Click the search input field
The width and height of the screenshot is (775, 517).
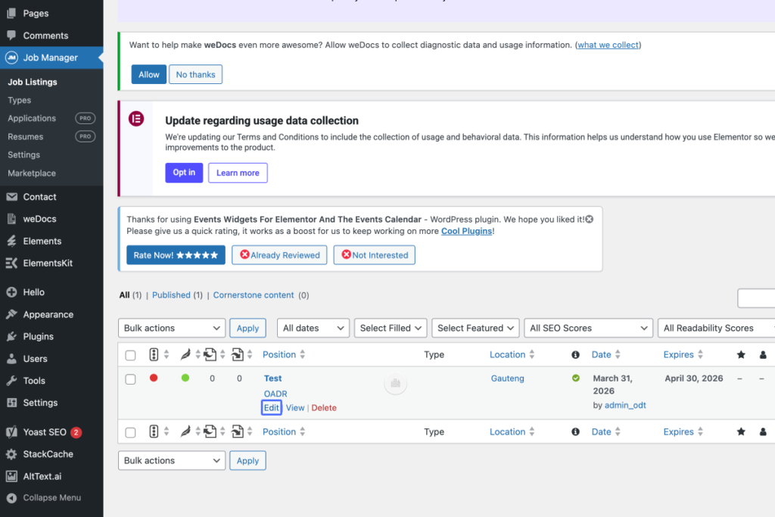point(756,298)
